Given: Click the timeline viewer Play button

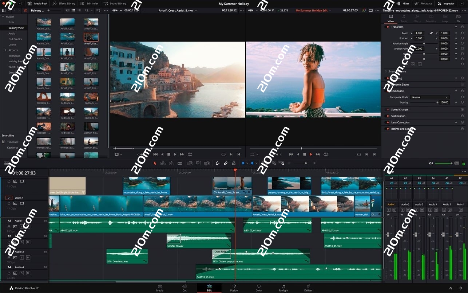Looking at the screenshot, I should pos(311,154).
